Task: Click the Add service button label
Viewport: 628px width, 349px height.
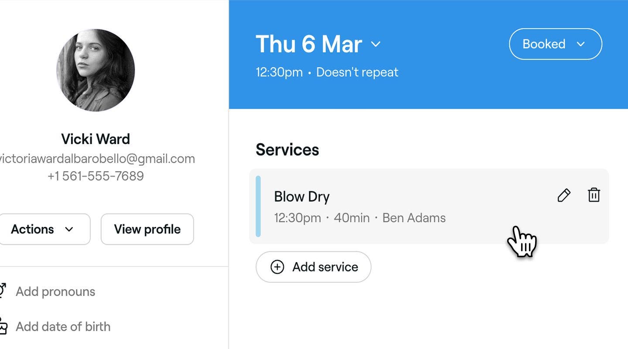Action: 325,267
